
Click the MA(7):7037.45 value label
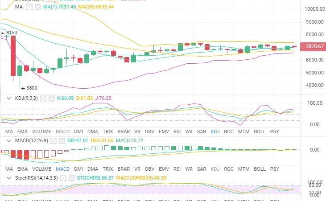[59, 7]
